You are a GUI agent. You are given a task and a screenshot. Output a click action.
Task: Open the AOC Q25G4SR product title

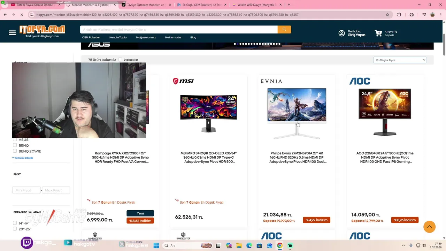click(385, 157)
